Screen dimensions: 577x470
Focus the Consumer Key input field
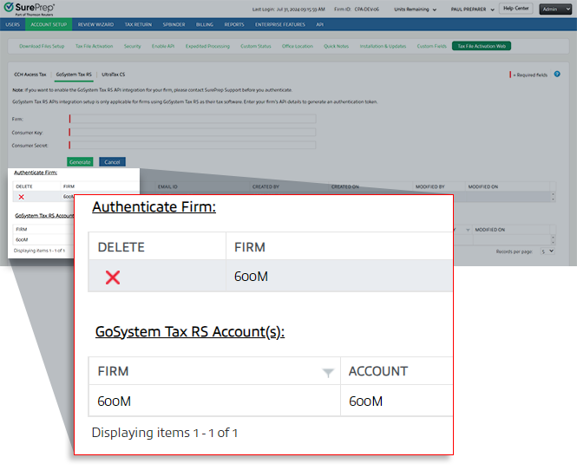tap(193, 132)
